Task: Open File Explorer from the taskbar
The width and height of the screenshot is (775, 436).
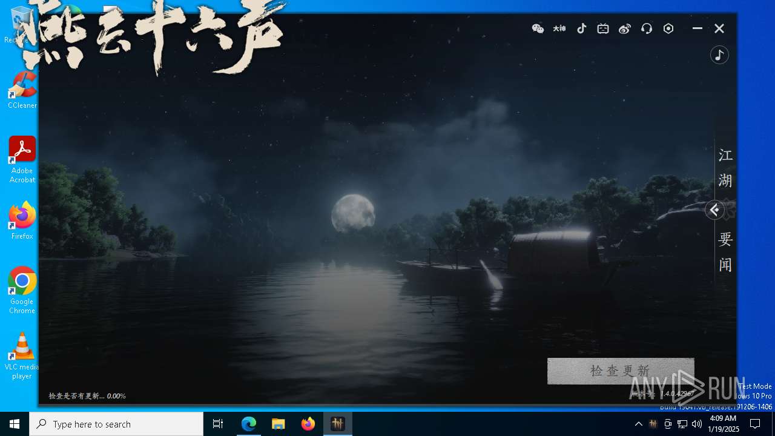Action: [x=279, y=424]
